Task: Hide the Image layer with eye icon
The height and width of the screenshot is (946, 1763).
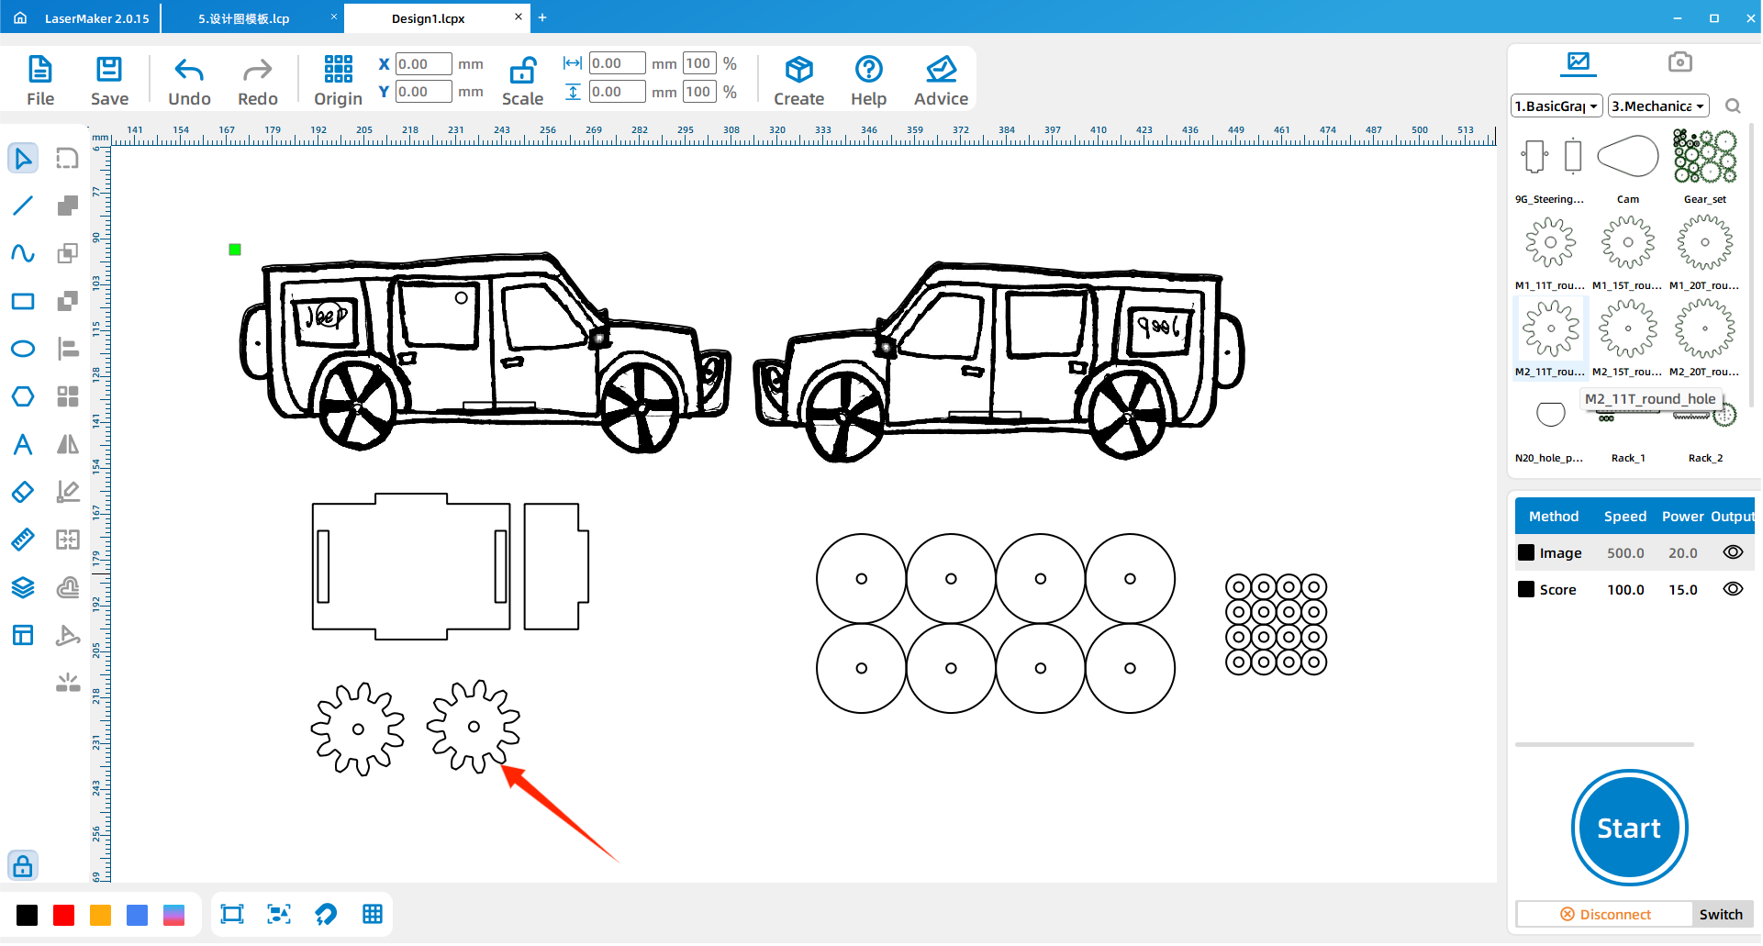Action: [1733, 552]
